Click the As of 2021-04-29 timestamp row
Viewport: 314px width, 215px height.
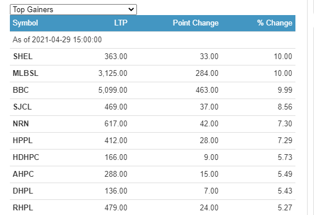(153, 40)
